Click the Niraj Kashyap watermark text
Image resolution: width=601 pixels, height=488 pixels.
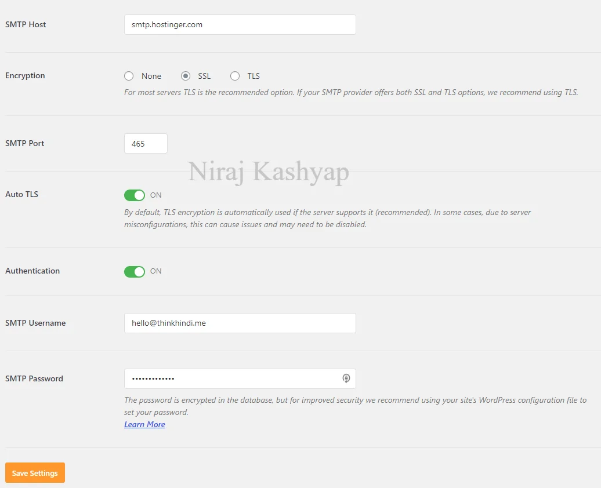click(269, 172)
